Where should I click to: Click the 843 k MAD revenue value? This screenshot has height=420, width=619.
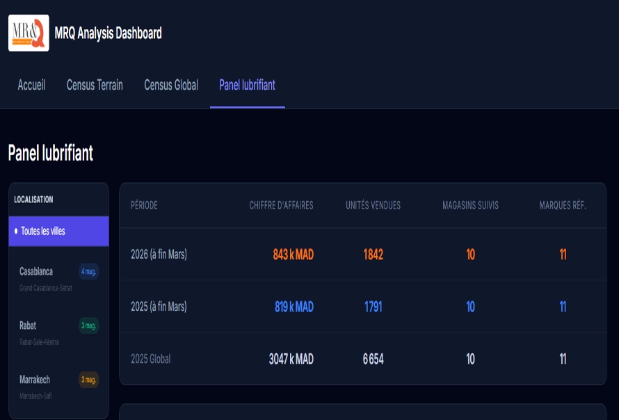pos(293,255)
